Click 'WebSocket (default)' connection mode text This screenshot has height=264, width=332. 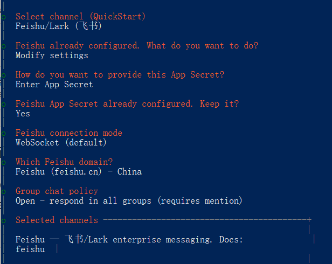click(x=61, y=143)
